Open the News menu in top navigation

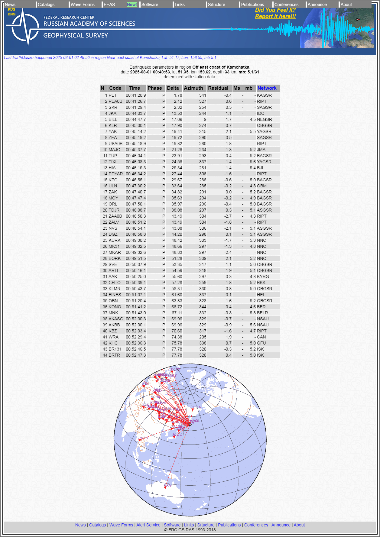pos(10,5)
